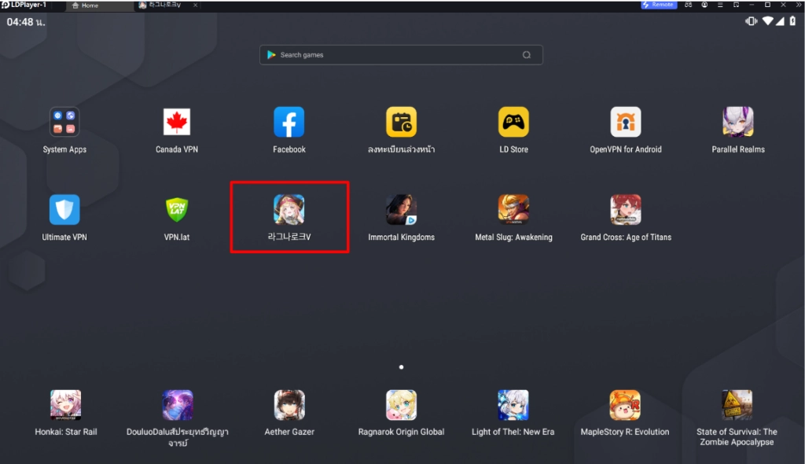
Task: Expand the sidebar with the double-chevron
Action: tap(799, 5)
